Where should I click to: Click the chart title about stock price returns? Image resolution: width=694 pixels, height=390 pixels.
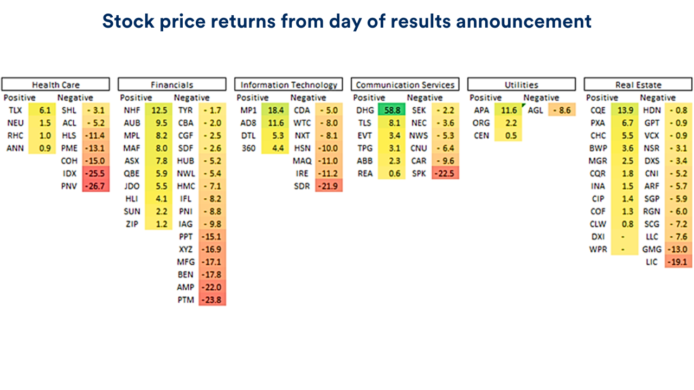point(347,21)
